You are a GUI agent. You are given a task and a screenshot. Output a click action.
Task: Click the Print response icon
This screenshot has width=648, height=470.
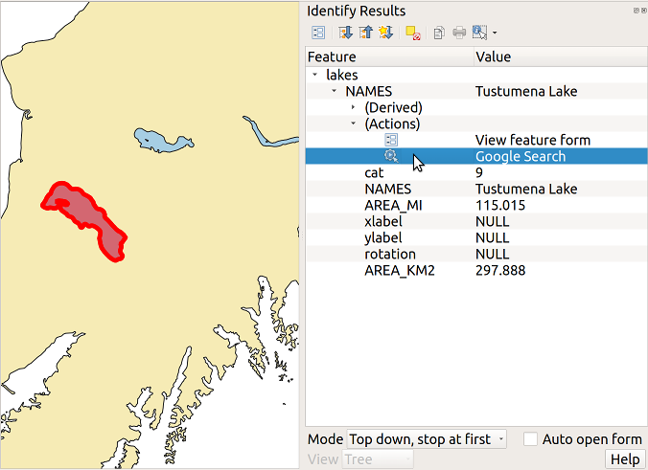(x=459, y=33)
